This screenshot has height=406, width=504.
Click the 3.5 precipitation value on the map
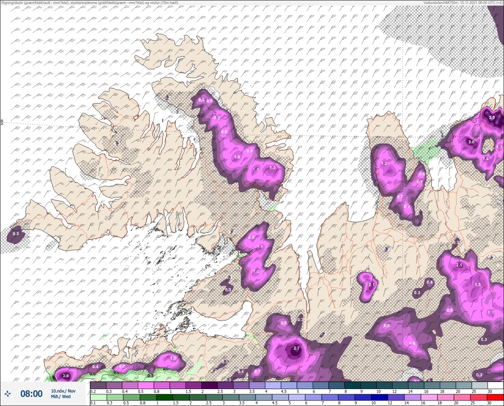(492, 117)
